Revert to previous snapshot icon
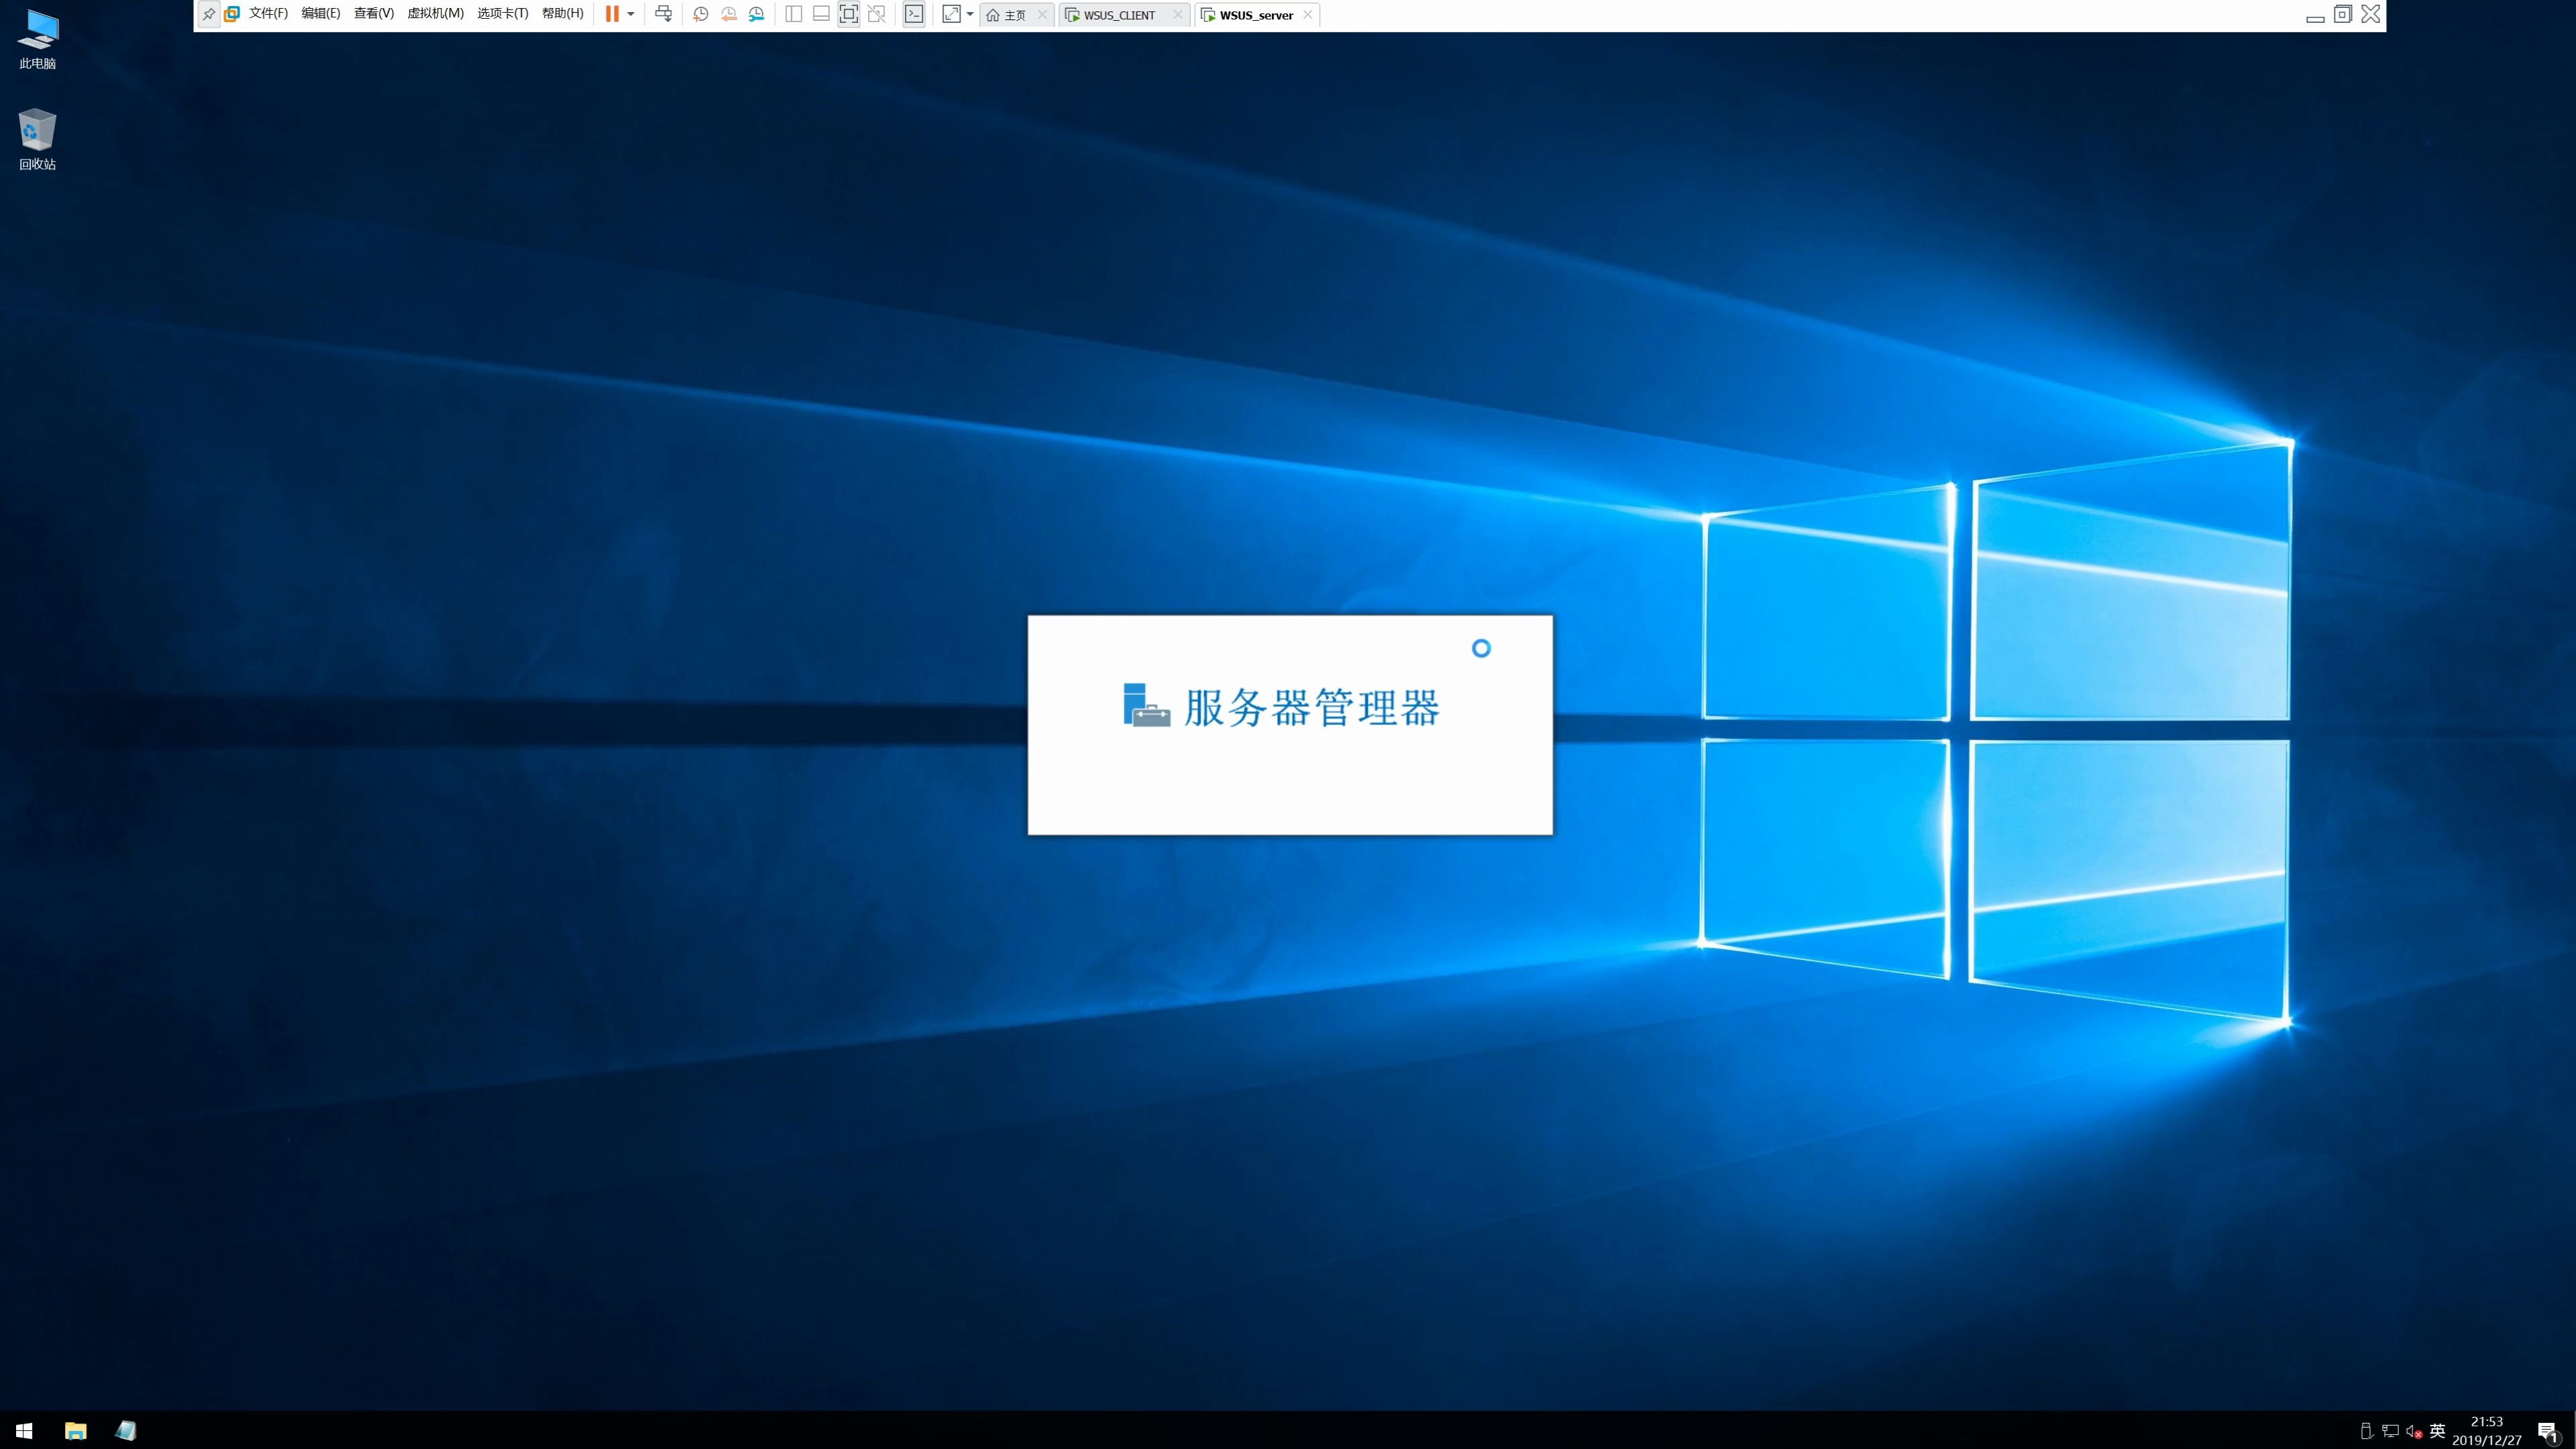Image resolution: width=2576 pixels, height=1449 pixels. pos(729,14)
